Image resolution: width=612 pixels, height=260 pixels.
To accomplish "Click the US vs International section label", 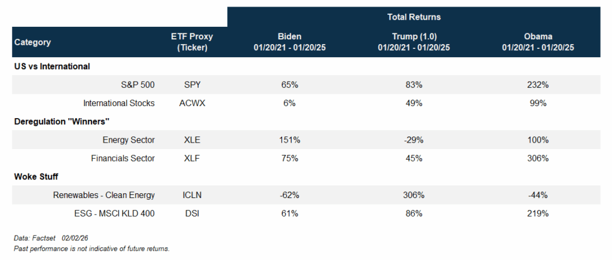I will pyautogui.click(x=52, y=66).
